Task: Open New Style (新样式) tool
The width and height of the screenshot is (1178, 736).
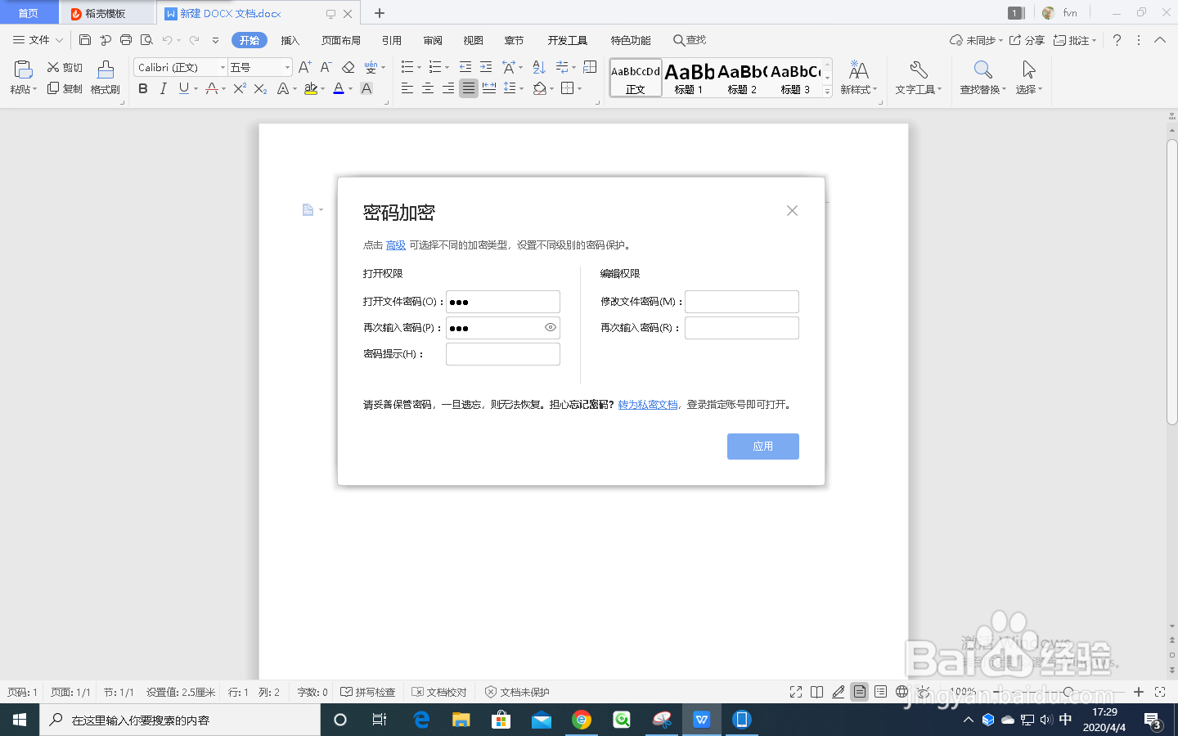Action: click(x=858, y=78)
